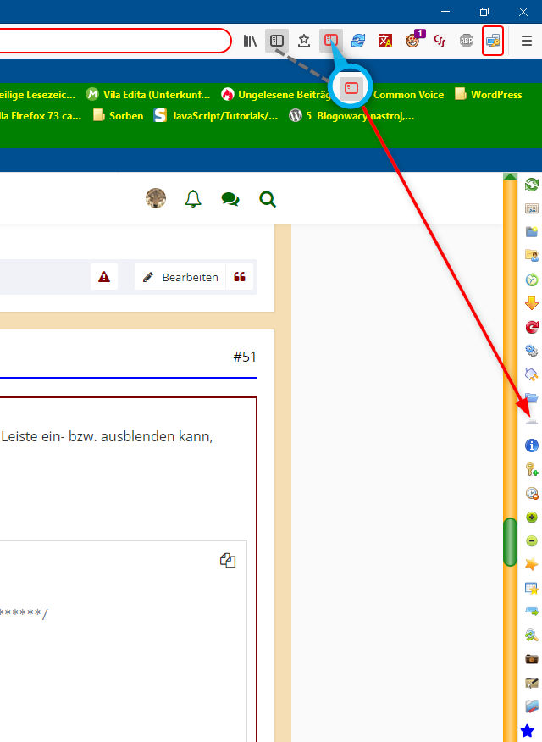Image resolution: width=542 pixels, height=742 pixels.
Task: Click the red warning report icon
Action: (x=104, y=277)
